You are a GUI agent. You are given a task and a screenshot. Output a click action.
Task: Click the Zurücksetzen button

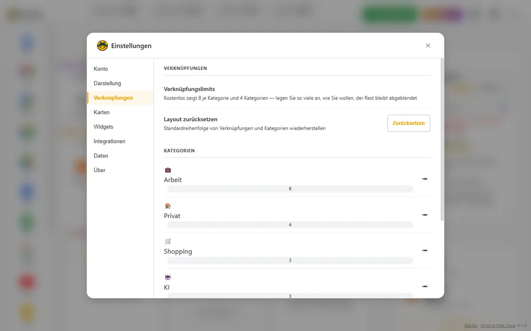point(409,123)
